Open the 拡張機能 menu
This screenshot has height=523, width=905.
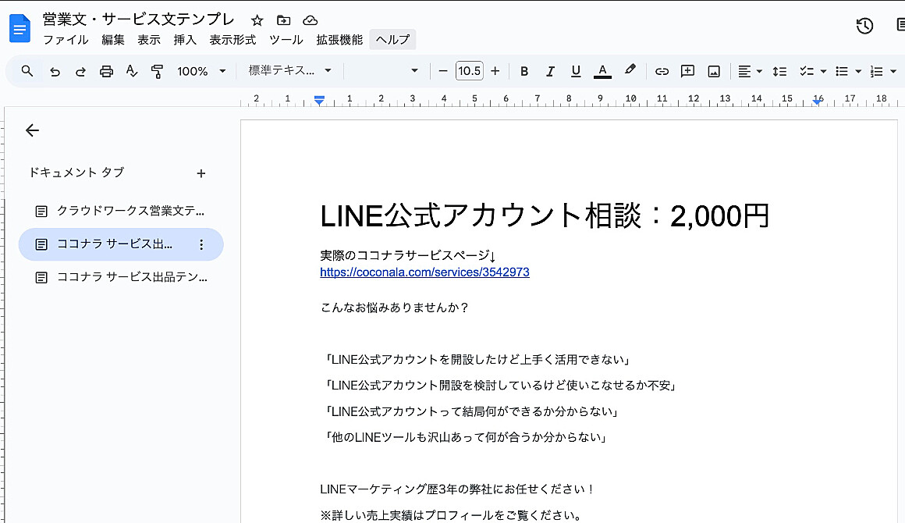click(339, 40)
